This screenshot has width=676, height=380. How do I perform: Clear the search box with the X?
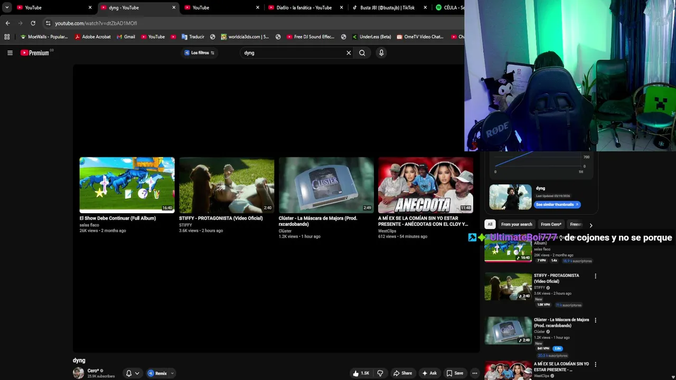click(x=349, y=53)
